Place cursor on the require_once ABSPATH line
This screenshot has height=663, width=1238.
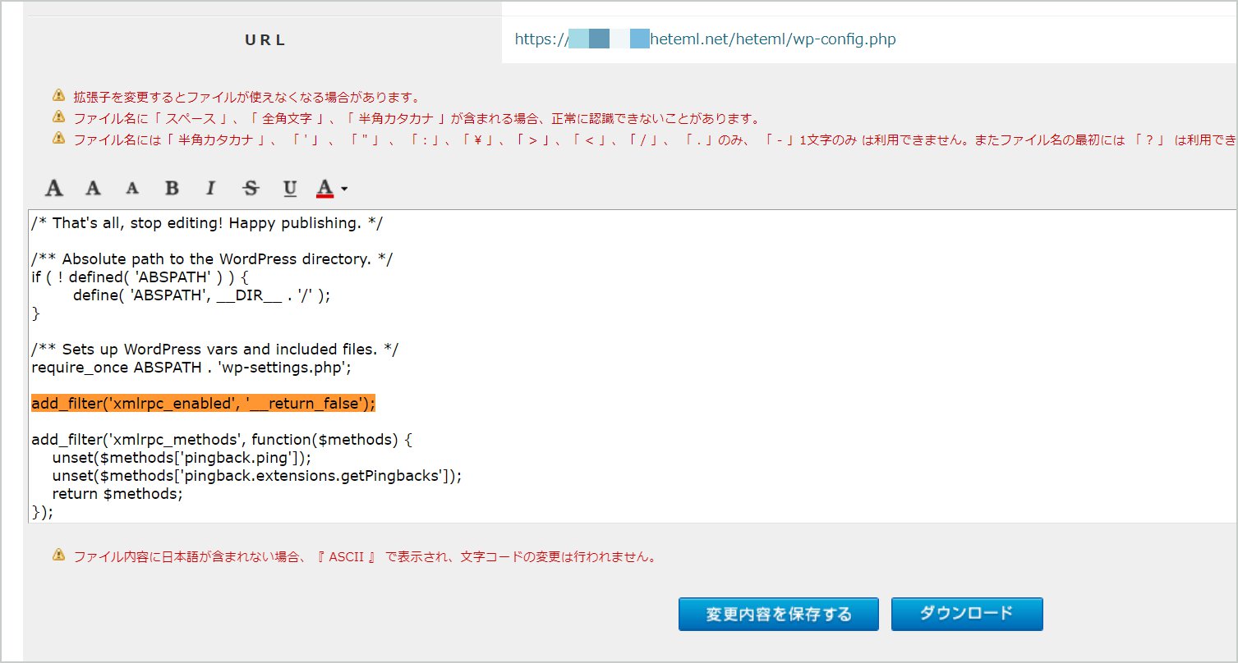click(x=191, y=368)
